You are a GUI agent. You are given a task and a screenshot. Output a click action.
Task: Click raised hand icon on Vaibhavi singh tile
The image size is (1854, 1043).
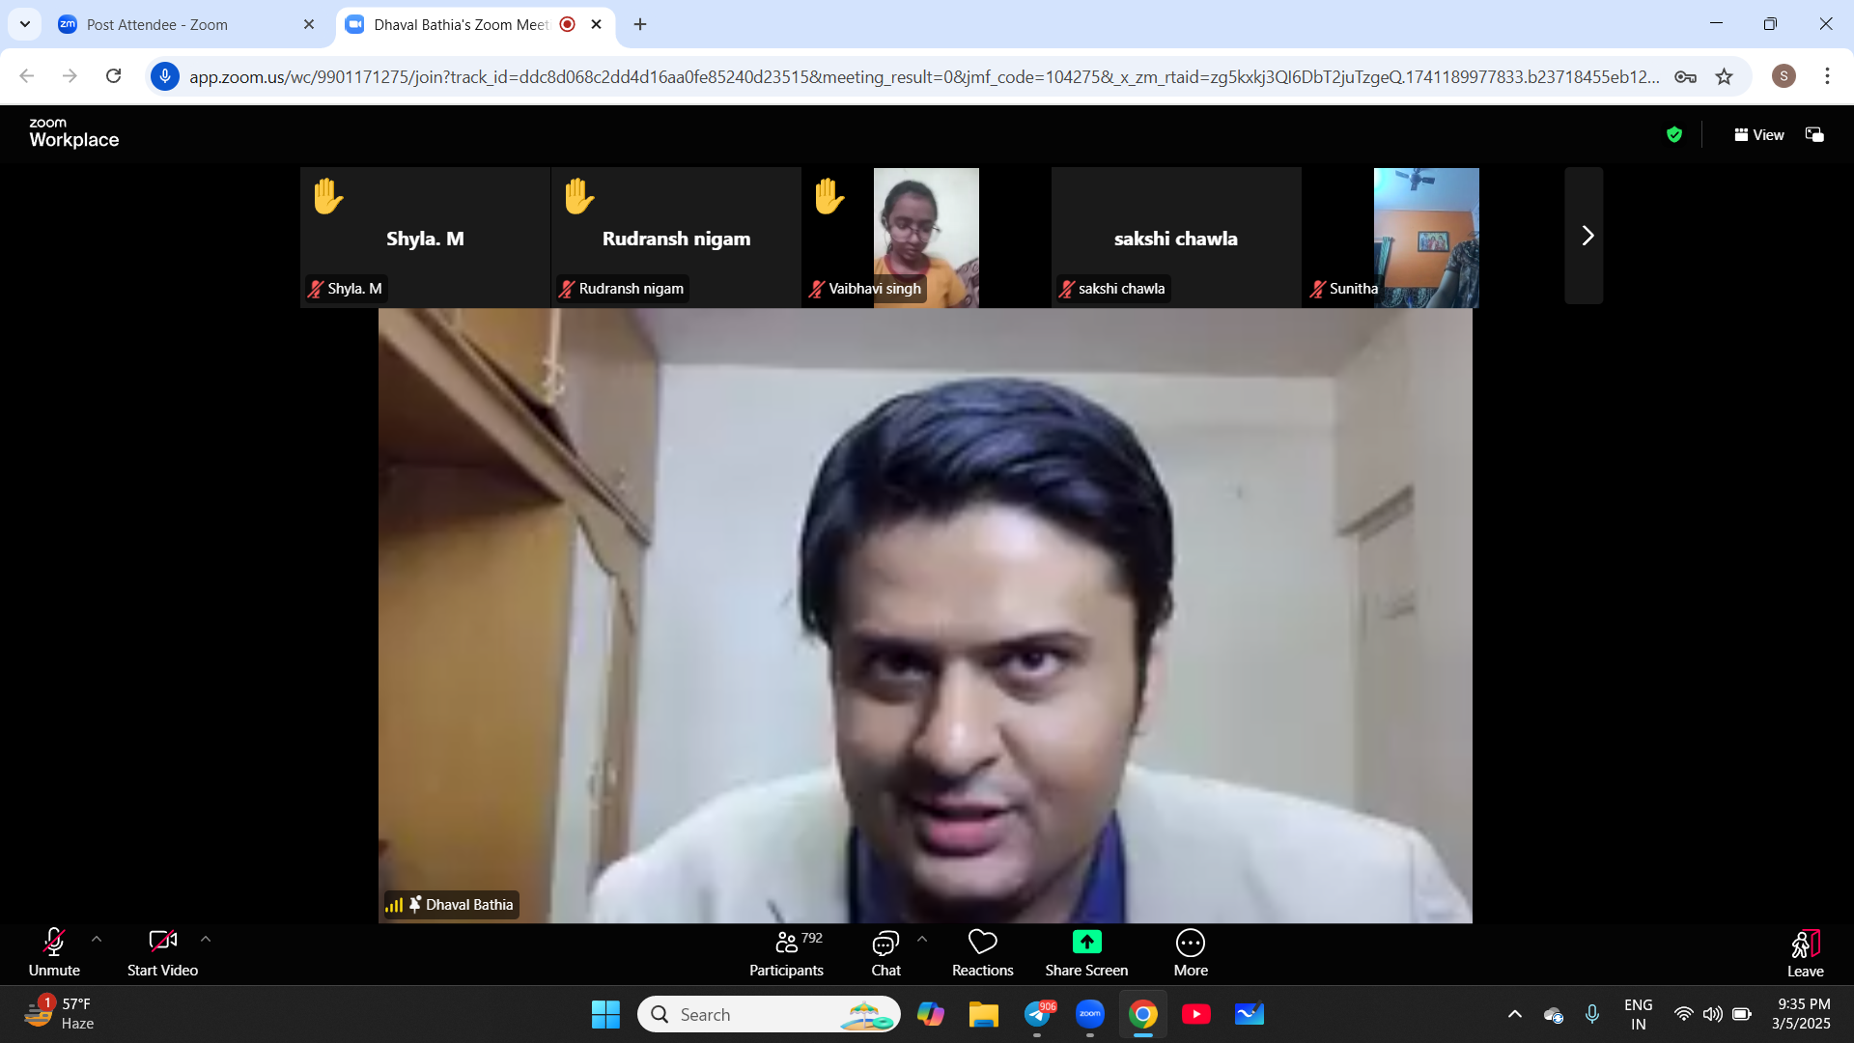click(x=829, y=196)
